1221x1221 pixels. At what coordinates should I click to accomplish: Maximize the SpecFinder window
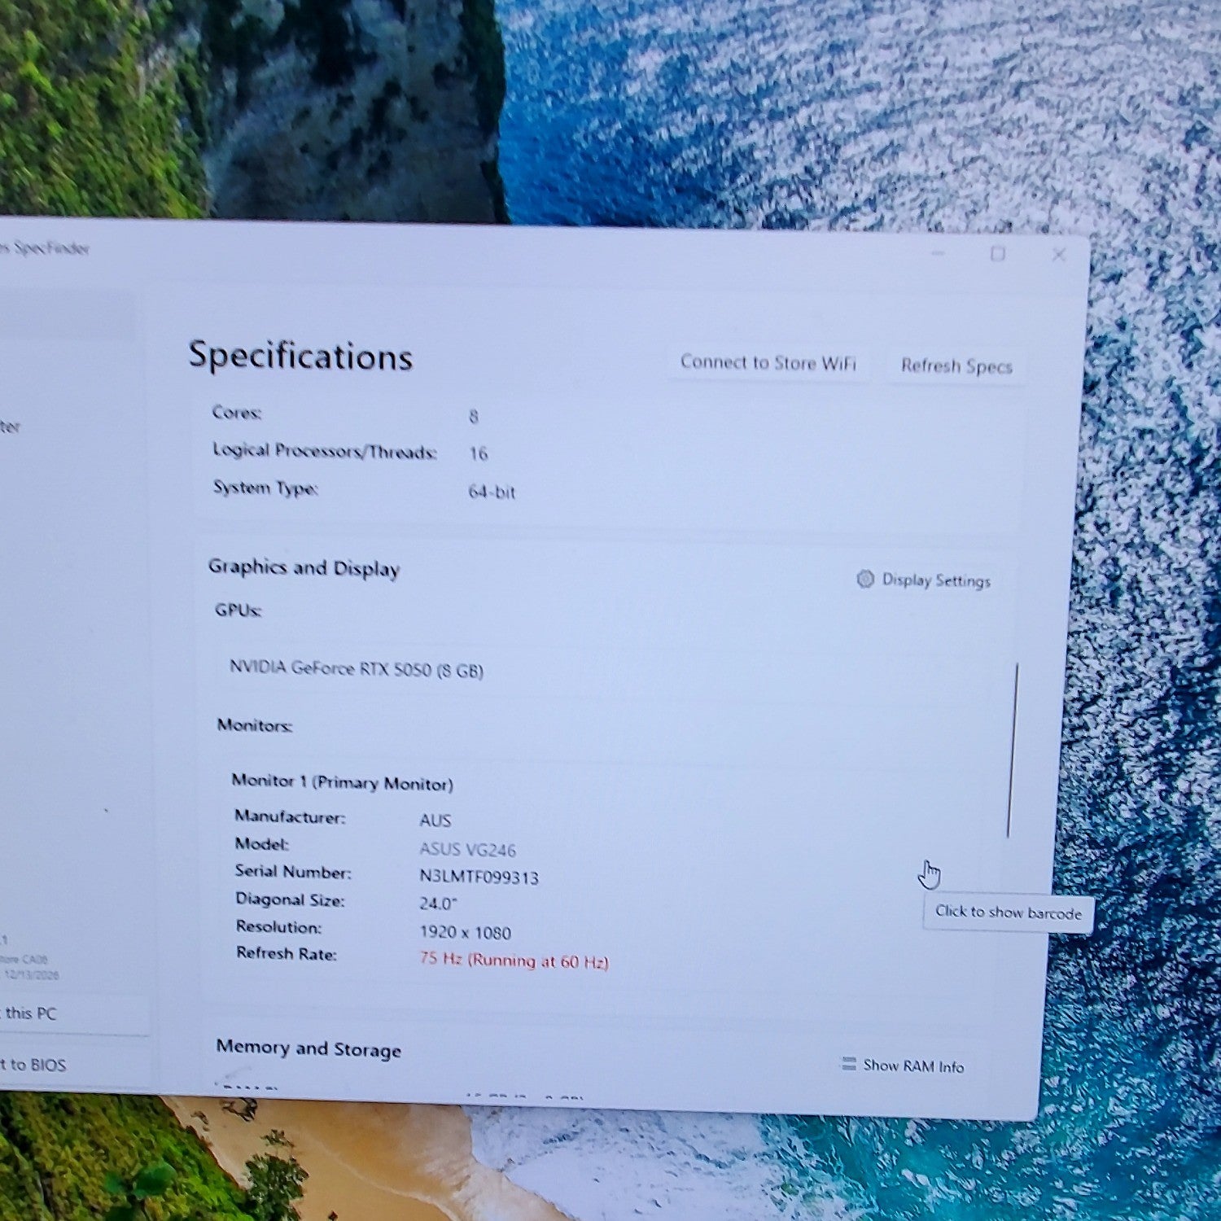click(x=998, y=254)
